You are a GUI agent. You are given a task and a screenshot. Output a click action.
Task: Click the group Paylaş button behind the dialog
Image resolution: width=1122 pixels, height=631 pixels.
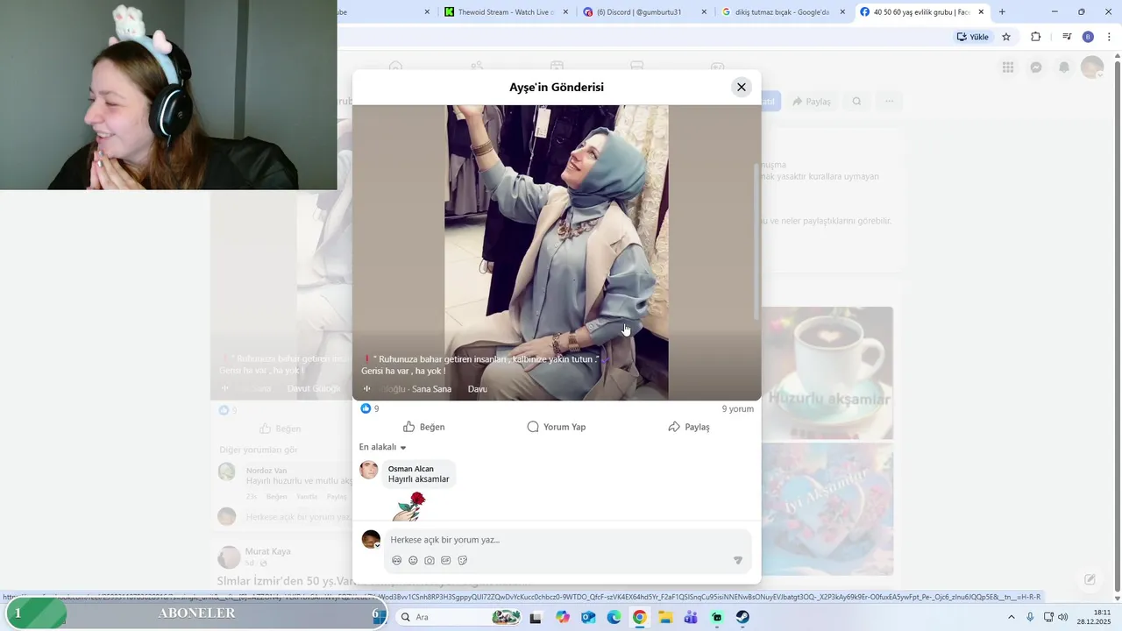811,102
